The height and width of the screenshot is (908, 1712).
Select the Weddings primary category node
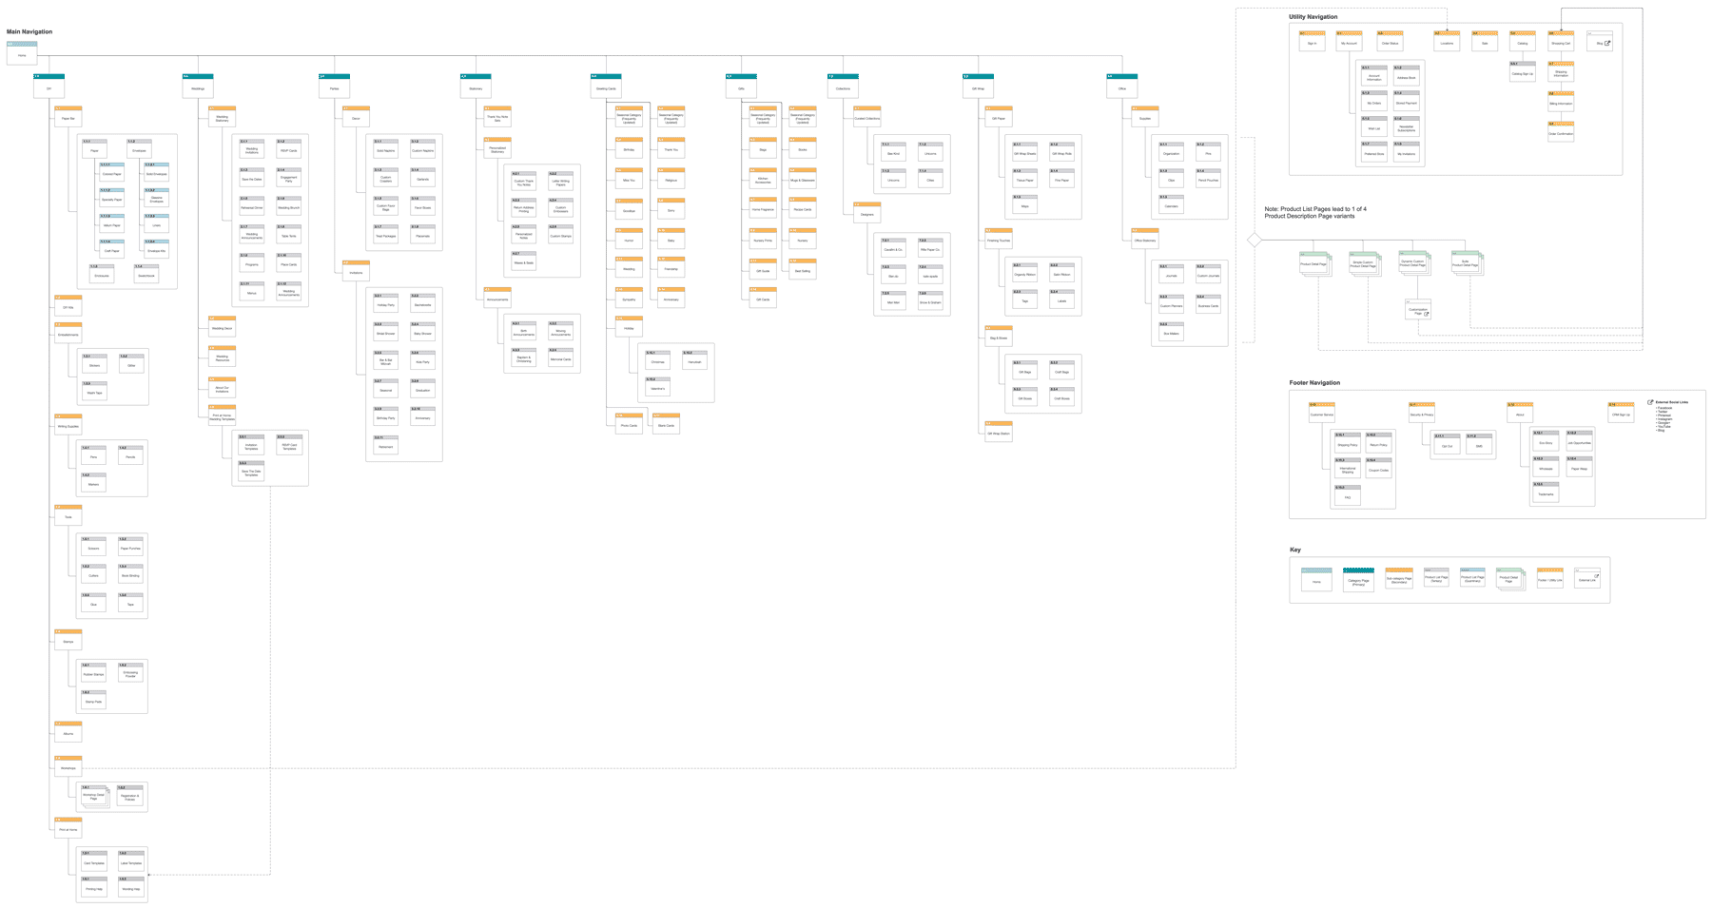tap(198, 86)
